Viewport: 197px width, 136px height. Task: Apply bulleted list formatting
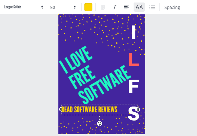click(x=152, y=7)
